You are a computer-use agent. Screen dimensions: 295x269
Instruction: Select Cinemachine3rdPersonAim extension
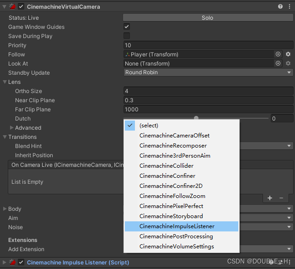tap(182, 156)
